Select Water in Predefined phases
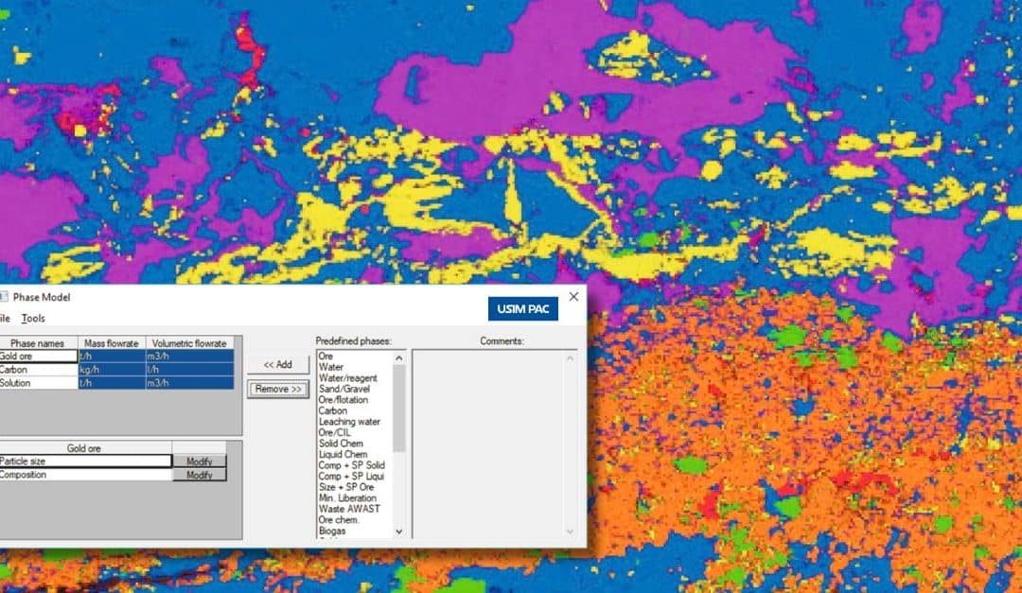The width and height of the screenshot is (1022, 593). tap(331, 367)
